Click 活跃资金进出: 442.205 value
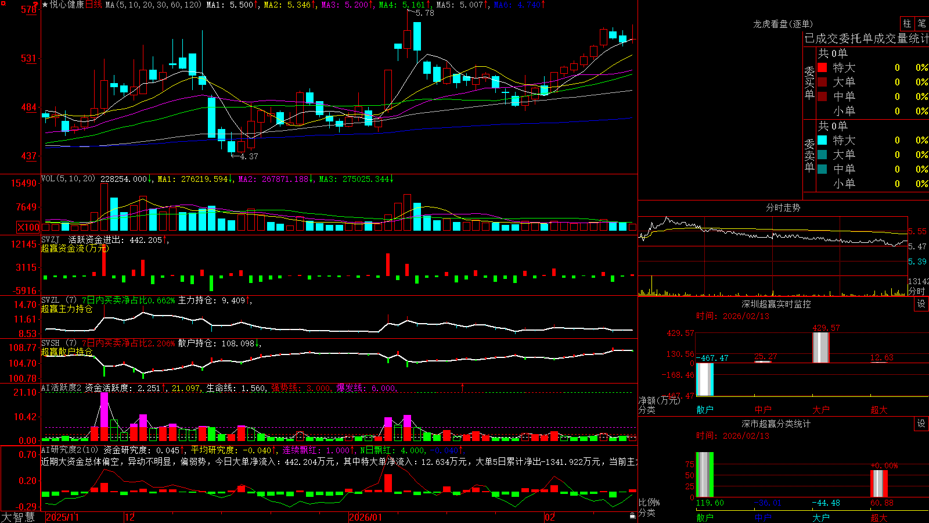The image size is (929, 523). [x=117, y=239]
